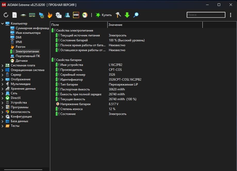The width and height of the screenshot is (237, 171).
Task: Click the user profile toolbar icon
Action: (67, 15)
